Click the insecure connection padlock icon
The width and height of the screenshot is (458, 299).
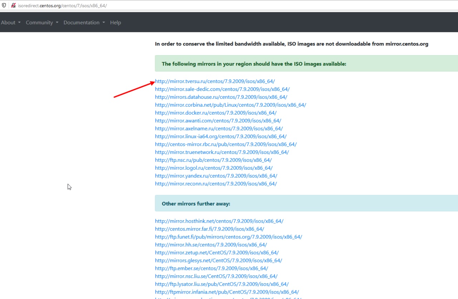13,5
